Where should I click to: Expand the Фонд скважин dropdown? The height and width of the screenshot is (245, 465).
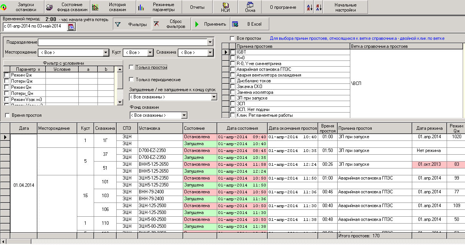pyautogui.click(x=184, y=115)
